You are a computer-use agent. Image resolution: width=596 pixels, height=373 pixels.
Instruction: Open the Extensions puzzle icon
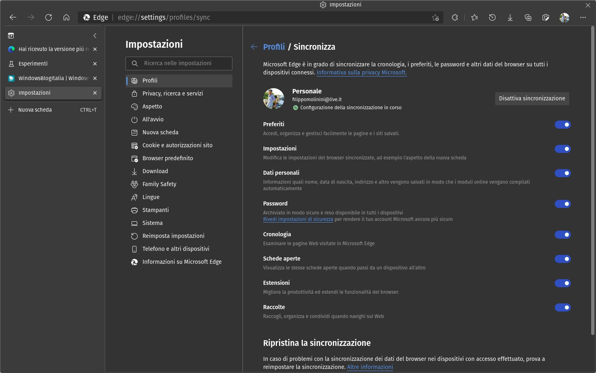[455, 17]
